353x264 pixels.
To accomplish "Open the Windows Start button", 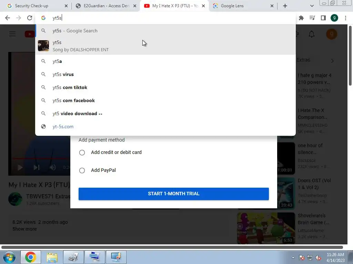I will [x=9, y=257].
